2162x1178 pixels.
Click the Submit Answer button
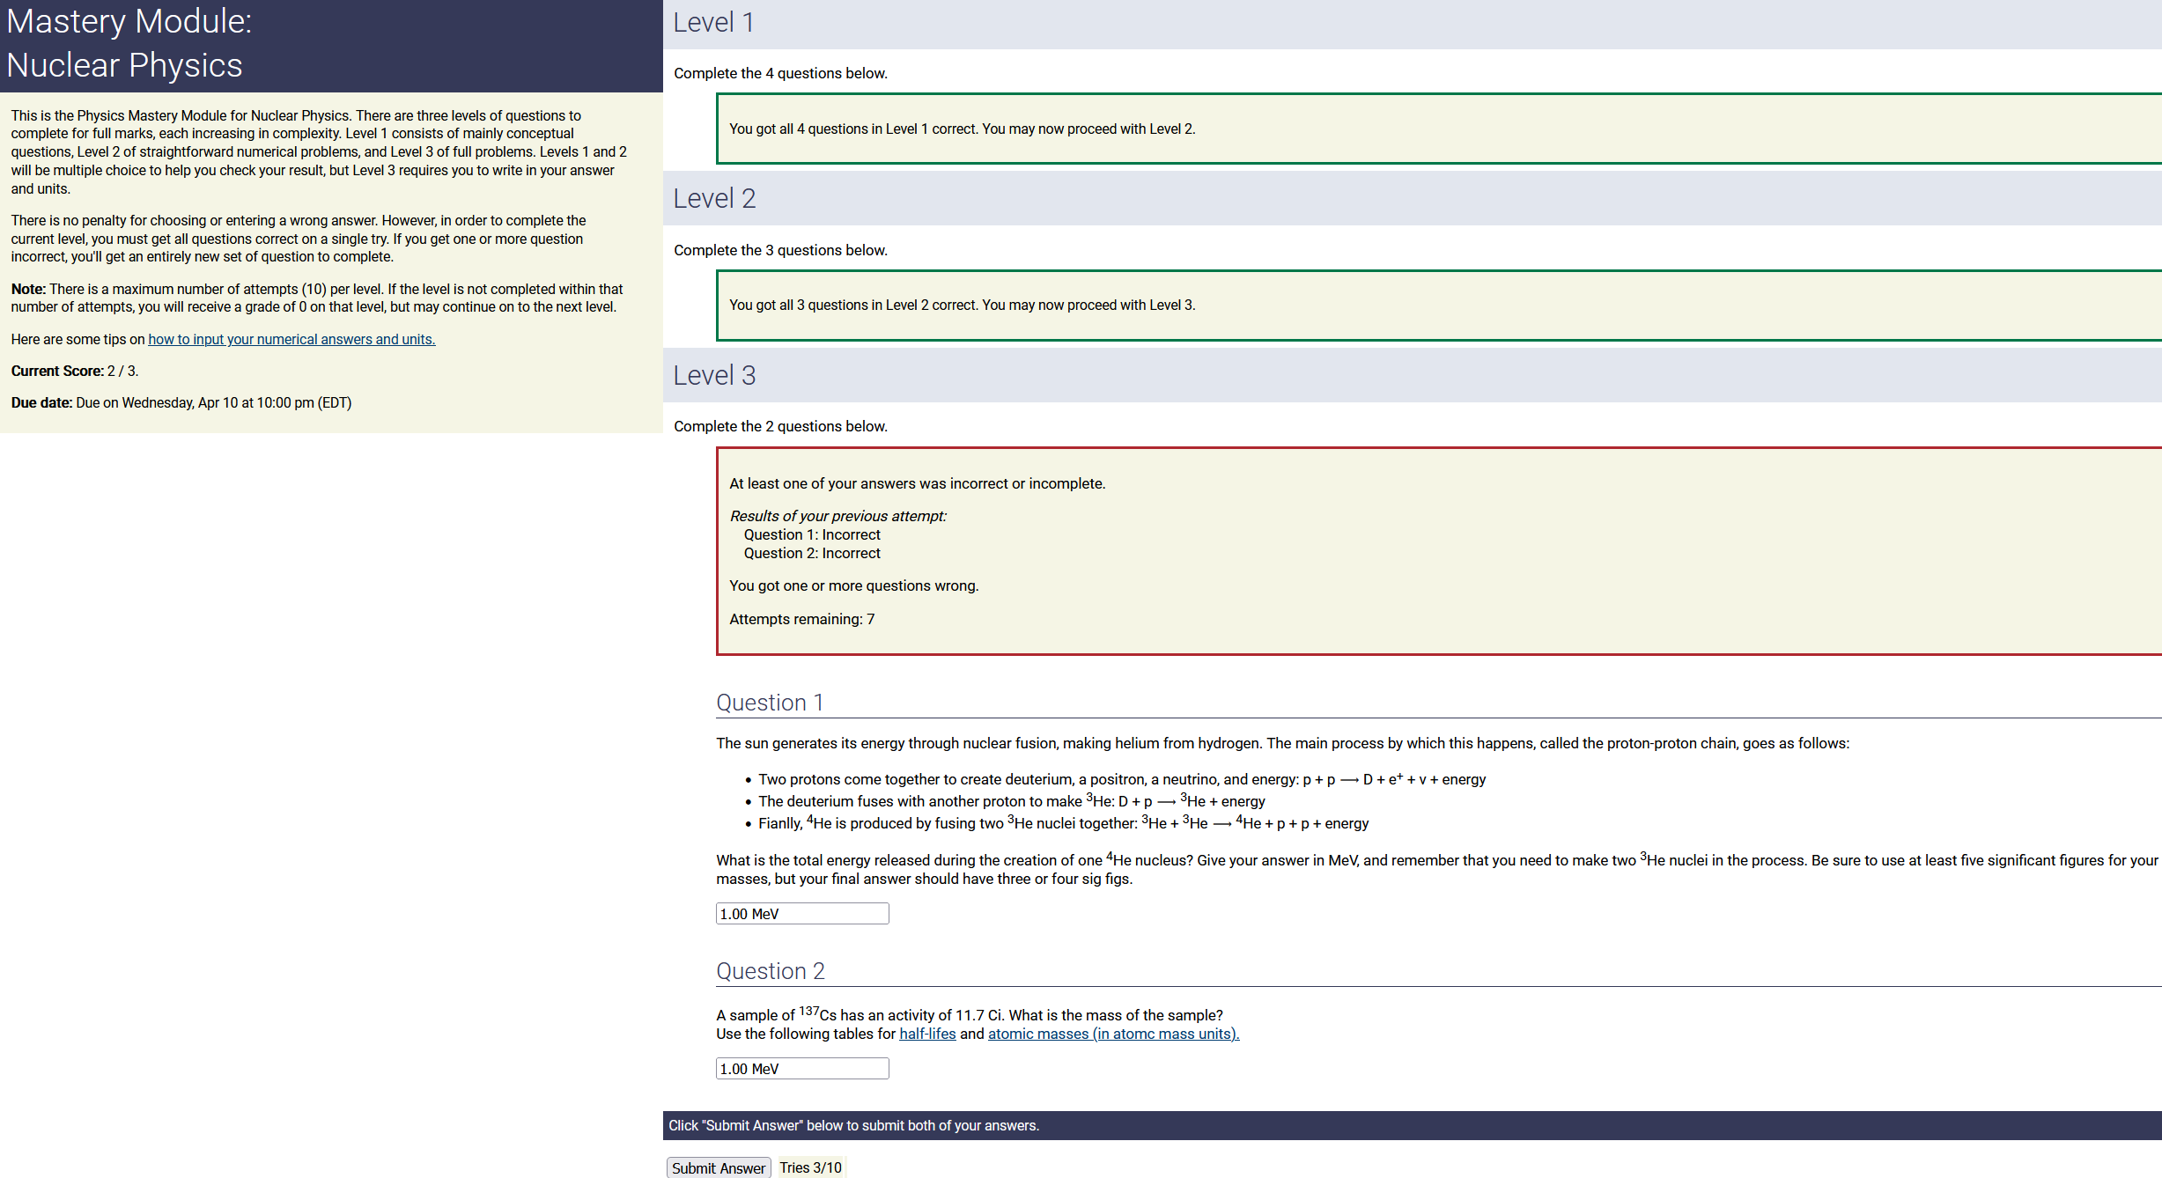coord(718,1167)
